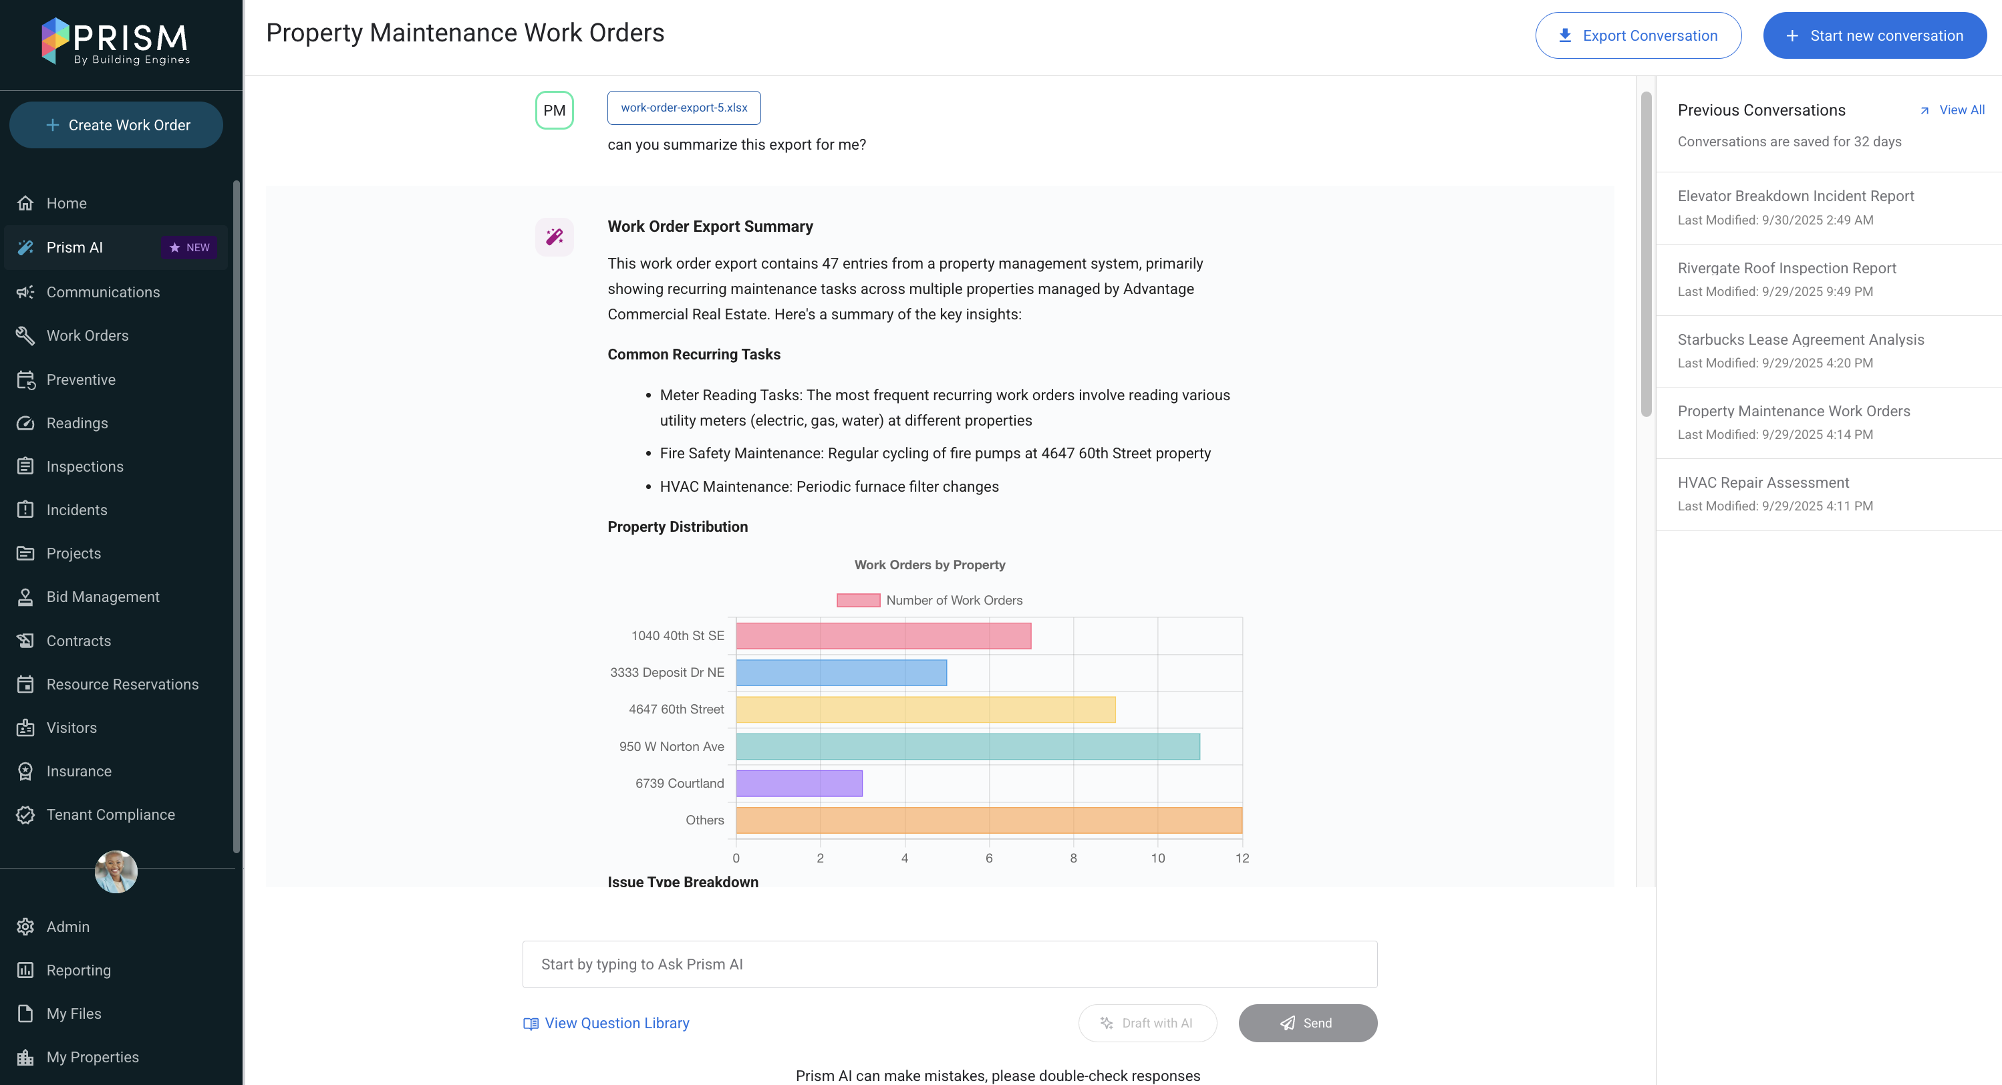
Task: Open the Reporting menu item
Action: click(x=78, y=970)
